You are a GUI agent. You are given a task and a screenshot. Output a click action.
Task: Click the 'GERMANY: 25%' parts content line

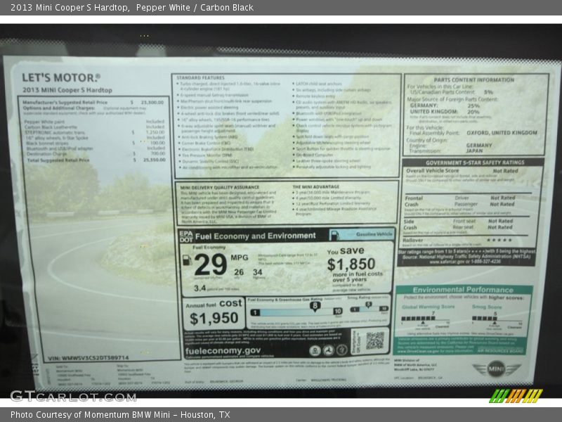click(445, 105)
